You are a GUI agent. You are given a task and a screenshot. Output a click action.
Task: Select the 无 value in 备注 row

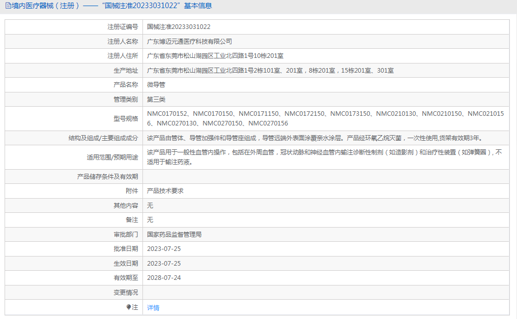[150, 220]
